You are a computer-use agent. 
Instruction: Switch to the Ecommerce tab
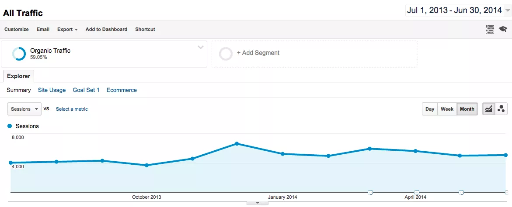tap(122, 90)
